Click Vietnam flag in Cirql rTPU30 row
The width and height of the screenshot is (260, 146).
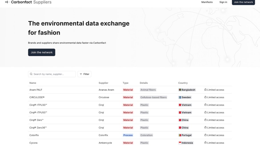(180, 105)
